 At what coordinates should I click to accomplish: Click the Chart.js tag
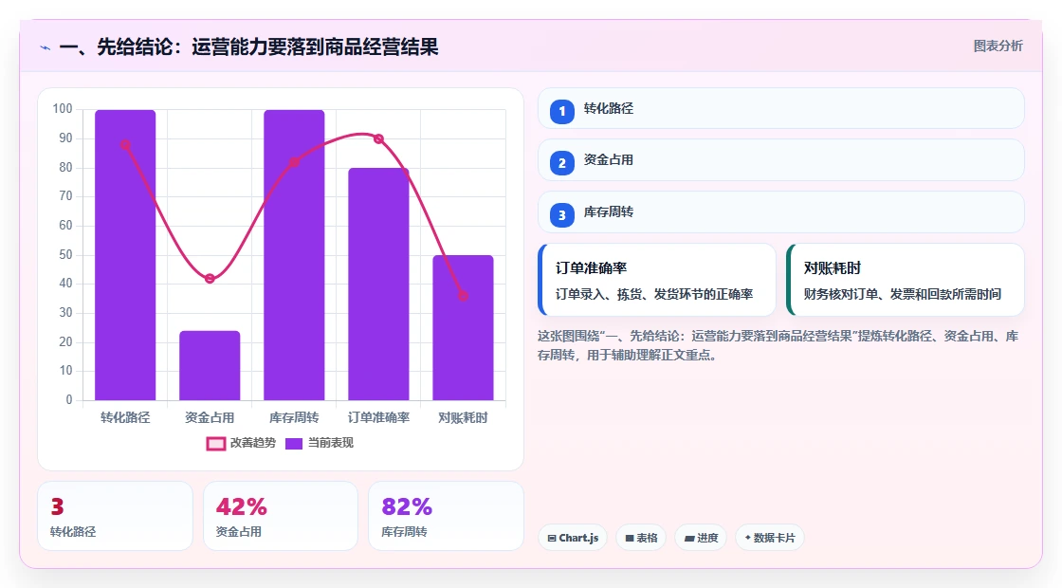(x=573, y=538)
